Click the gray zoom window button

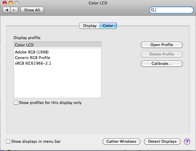[17, 3]
